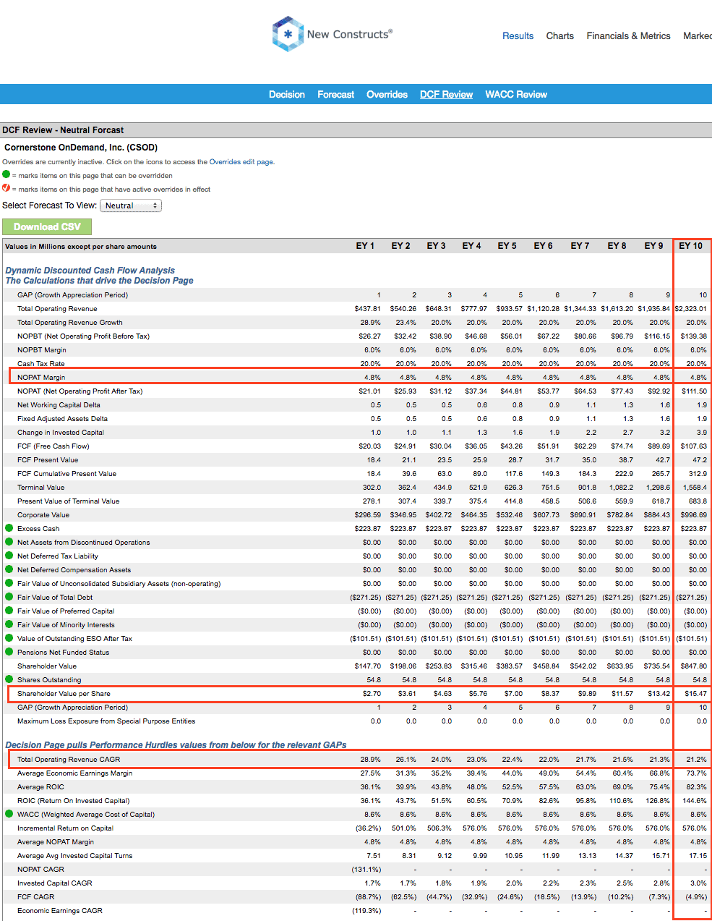Click the Dynamic Discounted Cash Flow Analysis heading

coord(90,271)
